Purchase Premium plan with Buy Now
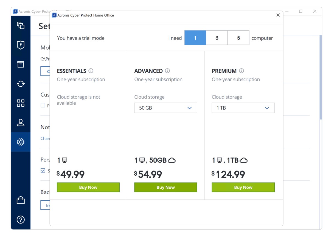This screenshot has width=329, height=235. pyautogui.click(x=243, y=187)
